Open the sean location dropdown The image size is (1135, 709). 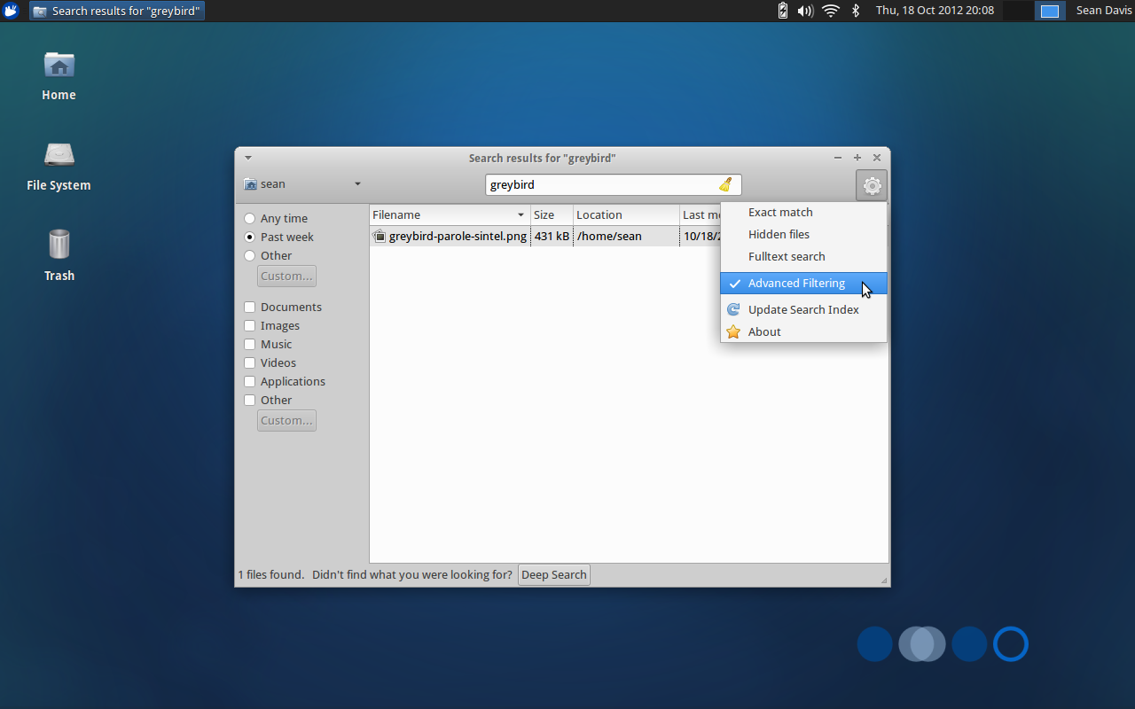(x=301, y=183)
